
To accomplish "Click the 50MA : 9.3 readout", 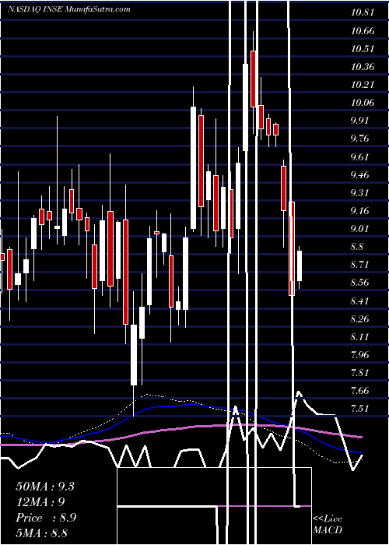I will pyautogui.click(x=45, y=486).
